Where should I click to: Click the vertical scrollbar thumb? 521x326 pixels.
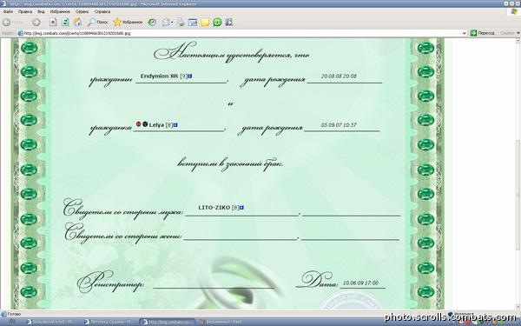tap(518, 195)
